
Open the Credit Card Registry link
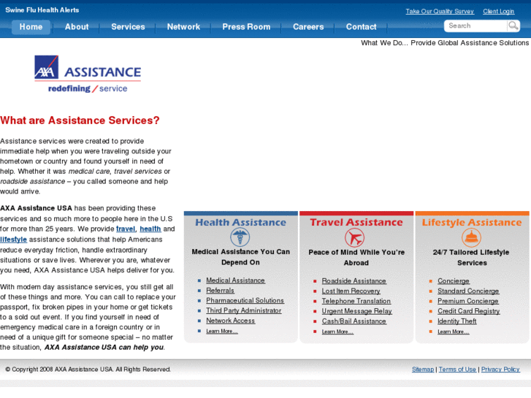[x=469, y=311]
